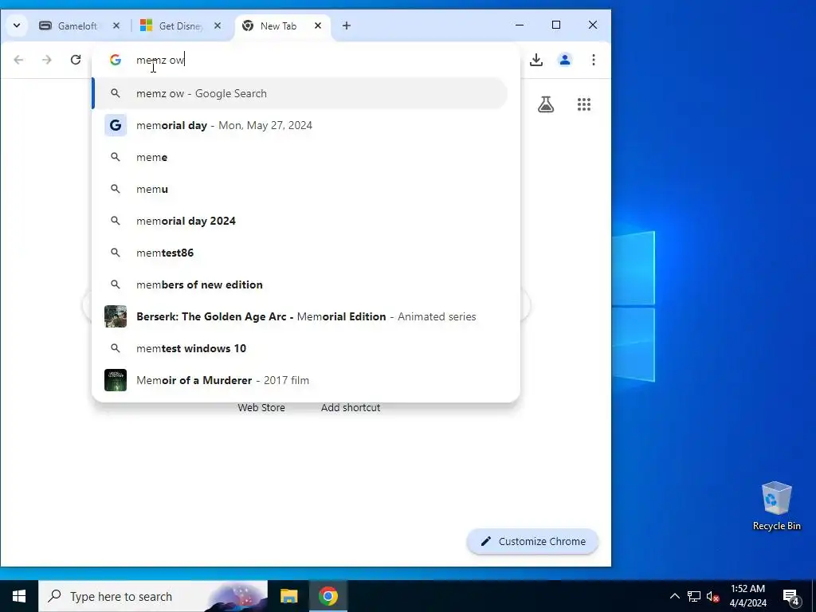The height and width of the screenshot is (612, 816).
Task: Close the New Tab tab
Action: [317, 25]
